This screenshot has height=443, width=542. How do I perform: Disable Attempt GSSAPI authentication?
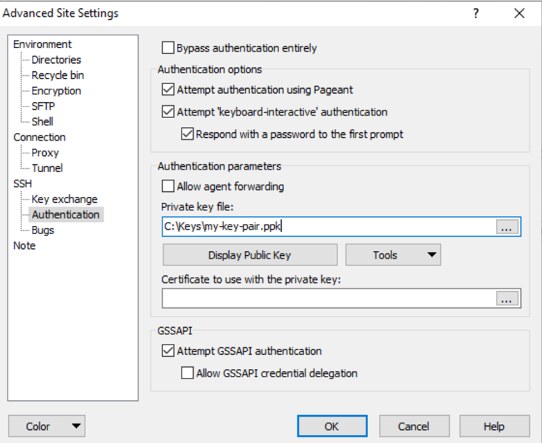coord(165,350)
